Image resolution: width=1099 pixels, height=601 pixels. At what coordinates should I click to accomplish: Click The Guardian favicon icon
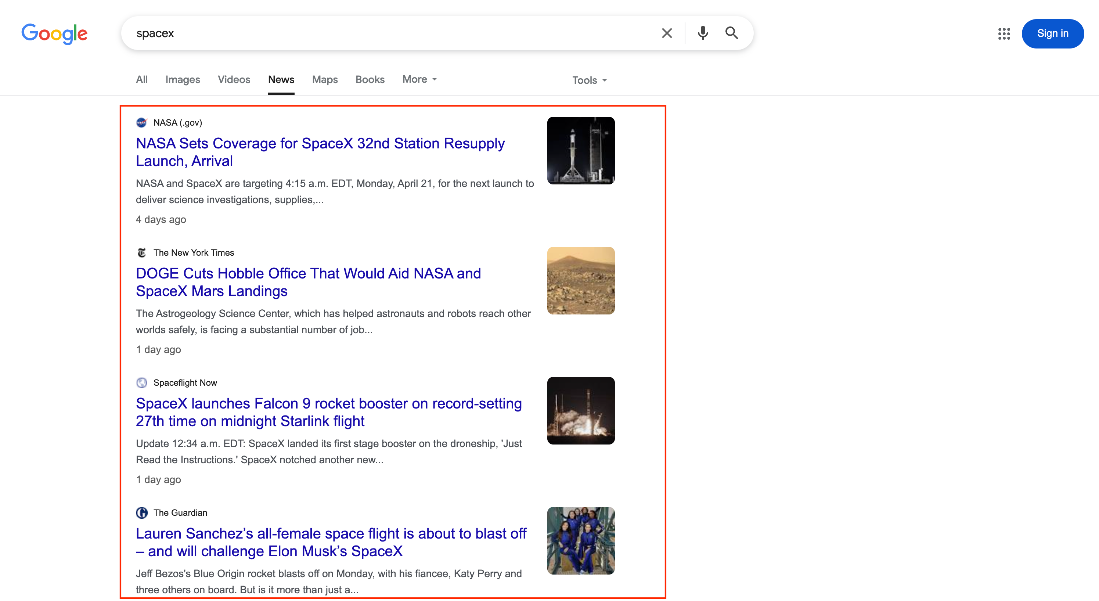(142, 513)
